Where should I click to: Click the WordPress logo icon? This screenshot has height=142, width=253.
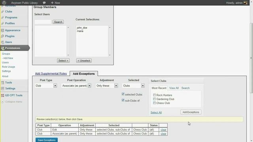tap(4, 3)
